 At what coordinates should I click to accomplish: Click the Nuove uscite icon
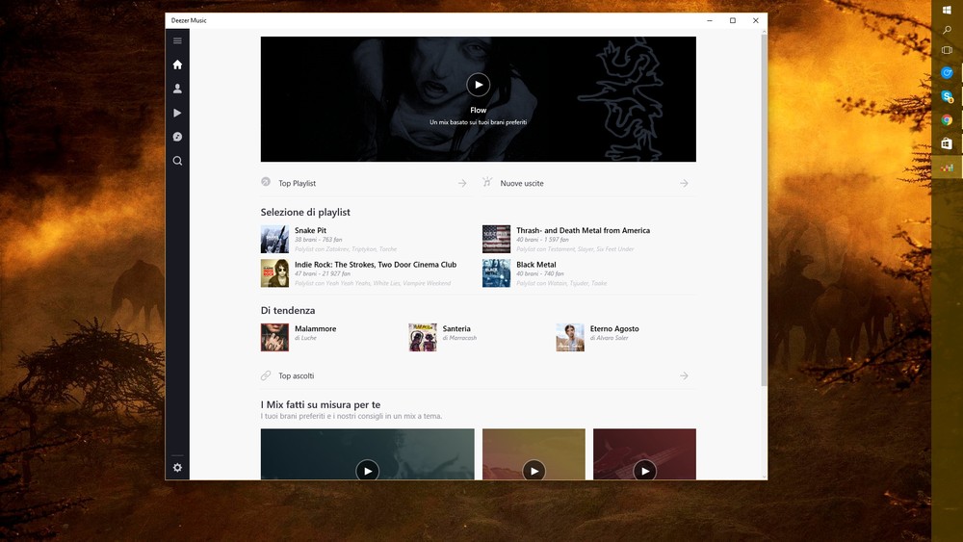(x=487, y=182)
